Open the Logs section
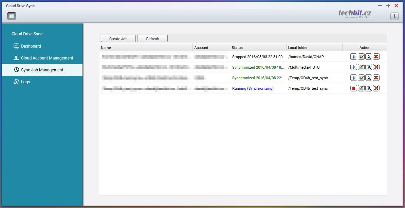Image resolution: width=405 pixels, height=208 pixels. [25, 82]
